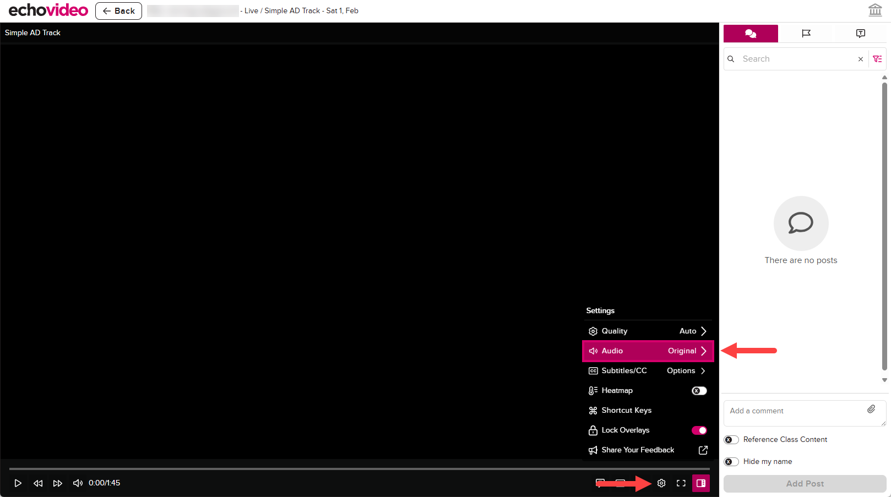Open the institution icon at top right
The height and width of the screenshot is (497, 891).
coord(875,10)
